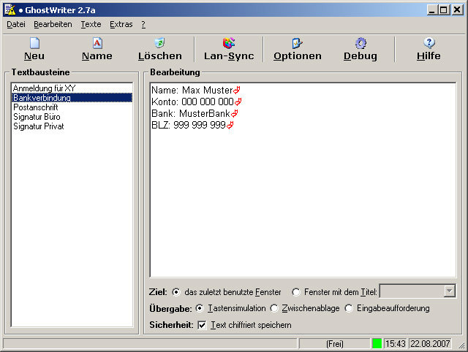The height and width of the screenshot is (352, 468).
Task: Choose Eingabeaufforderung transfer option
Action: [x=348, y=308]
